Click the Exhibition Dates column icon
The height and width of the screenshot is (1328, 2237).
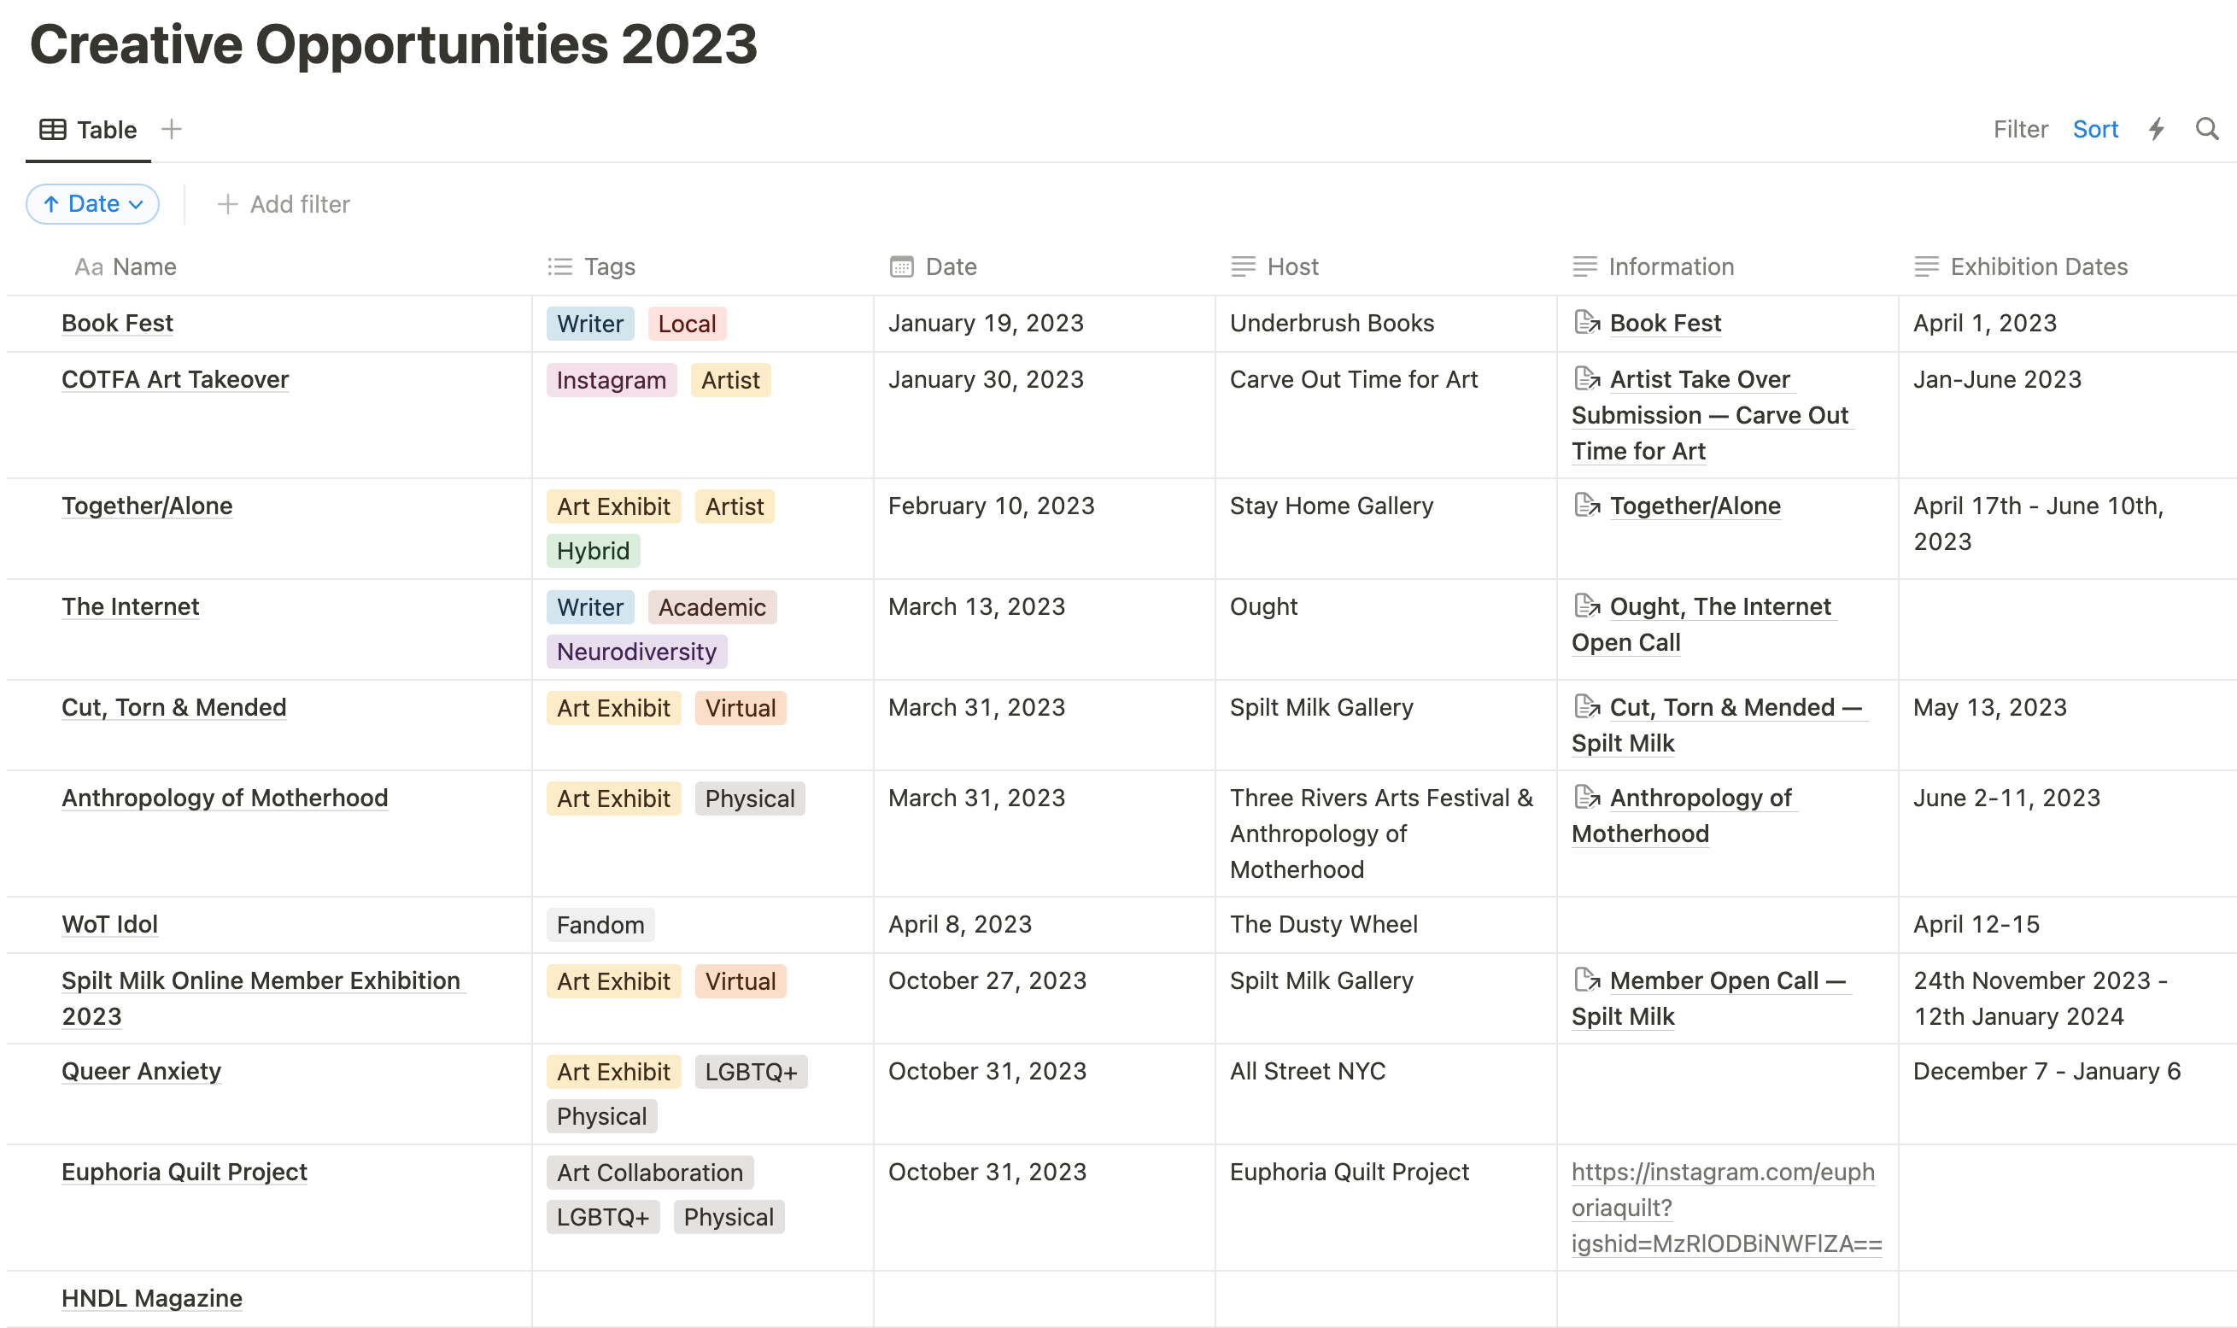(x=1926, y=266)
